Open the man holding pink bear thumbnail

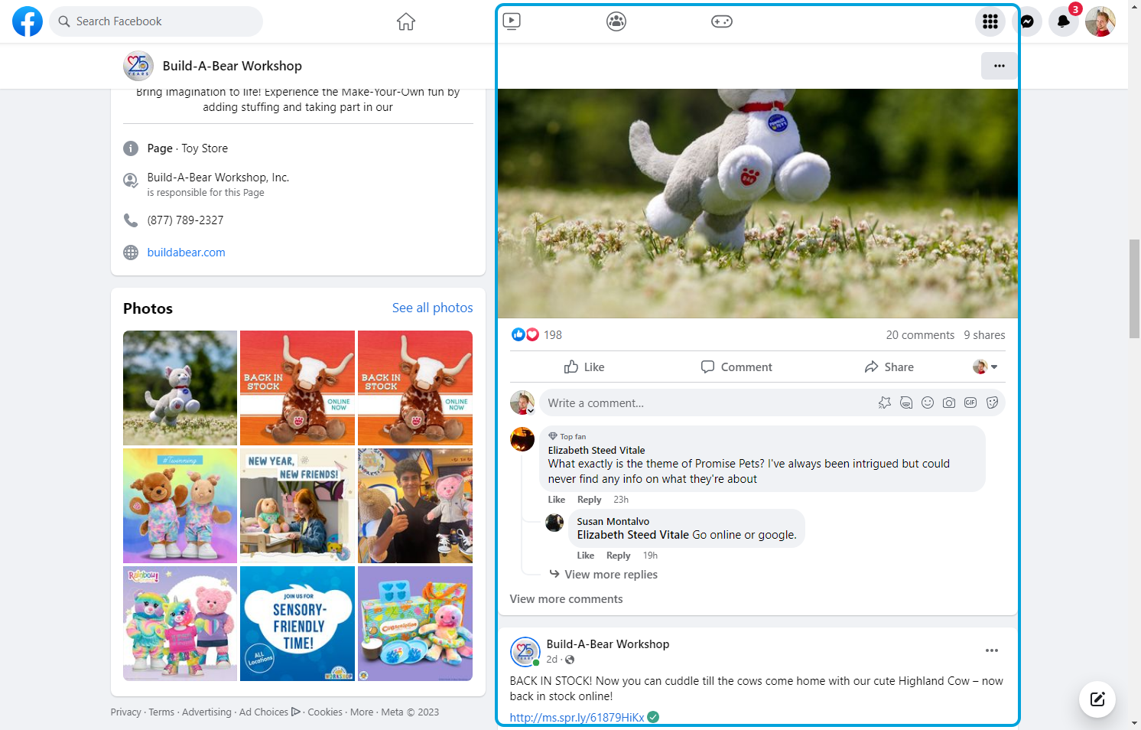point(415,506)
